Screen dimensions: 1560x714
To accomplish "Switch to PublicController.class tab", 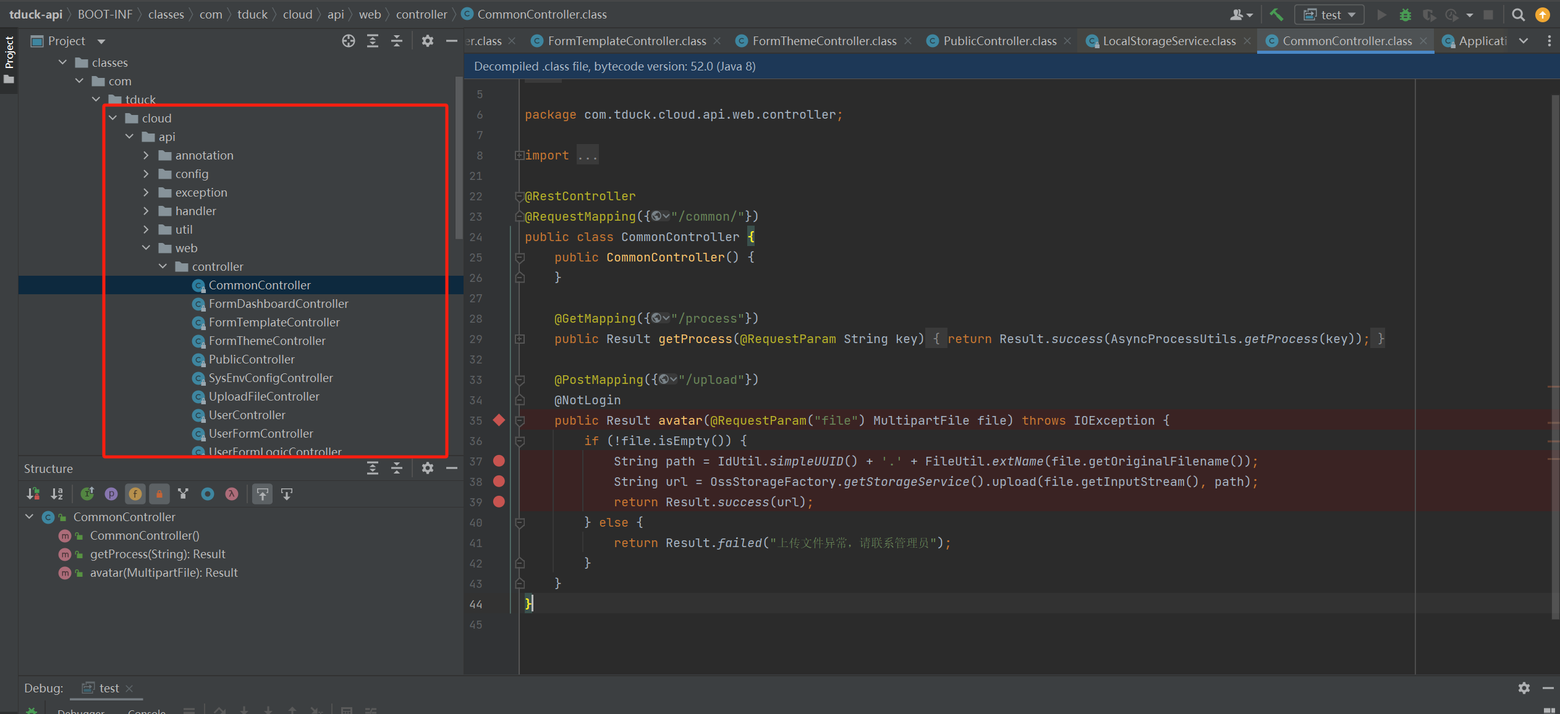I will tap(999, 41).
